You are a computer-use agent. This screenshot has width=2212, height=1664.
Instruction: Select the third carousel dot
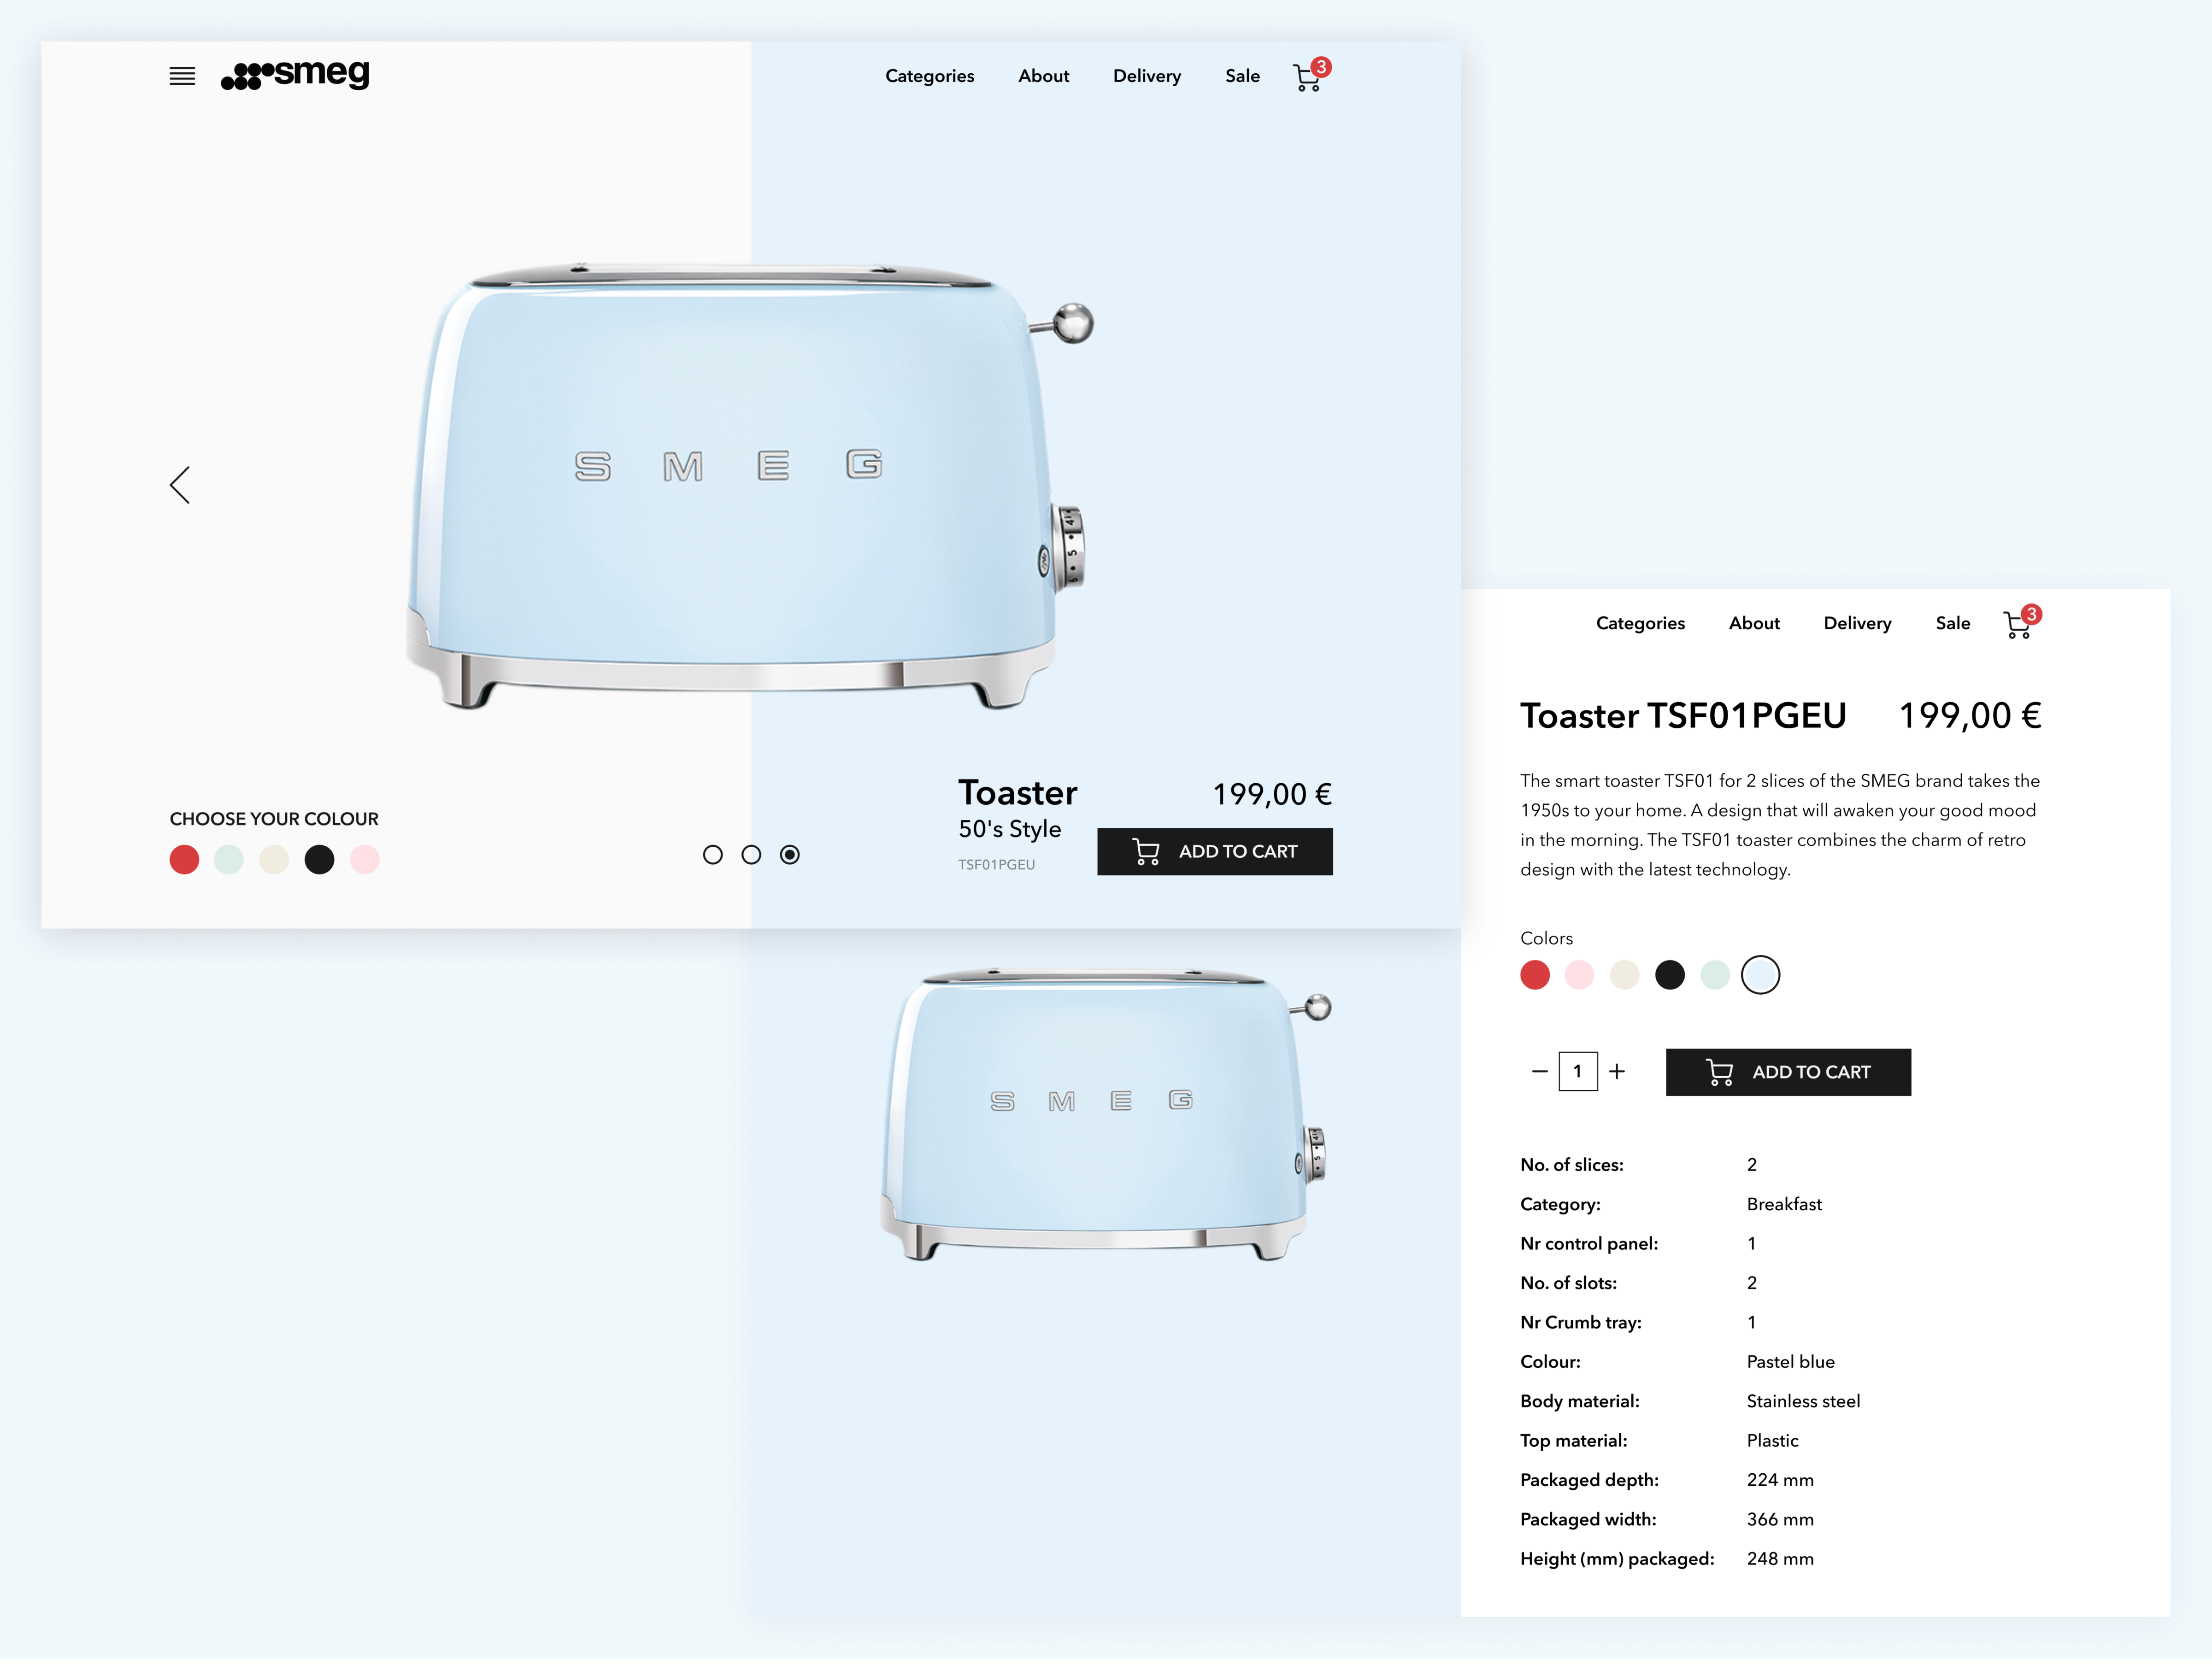tap(790, 855)
